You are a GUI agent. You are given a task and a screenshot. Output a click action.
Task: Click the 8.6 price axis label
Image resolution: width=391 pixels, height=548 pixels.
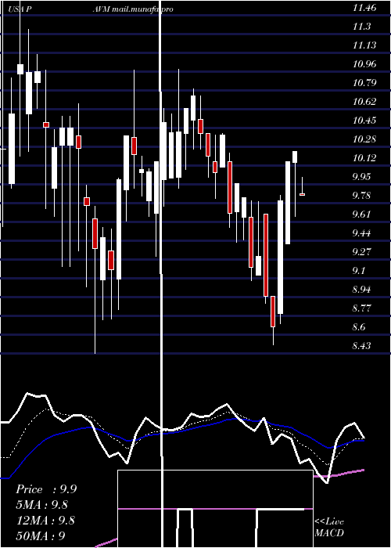pyautogui.click(x=360, y=328)
